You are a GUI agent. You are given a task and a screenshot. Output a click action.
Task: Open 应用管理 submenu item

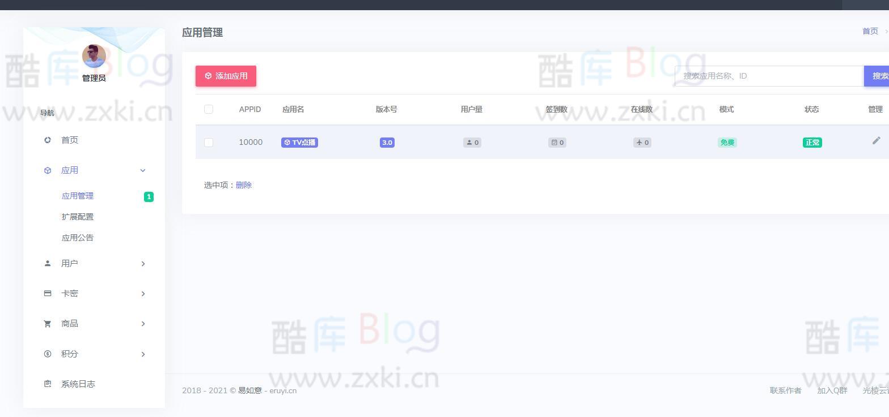tap(78, 196)
